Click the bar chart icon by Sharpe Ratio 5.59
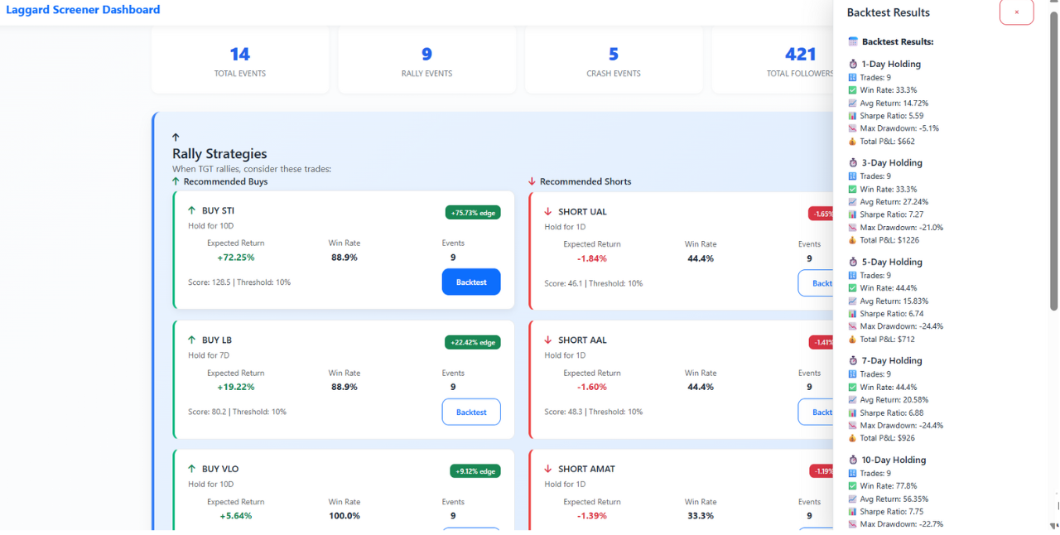 coord(853,116)
